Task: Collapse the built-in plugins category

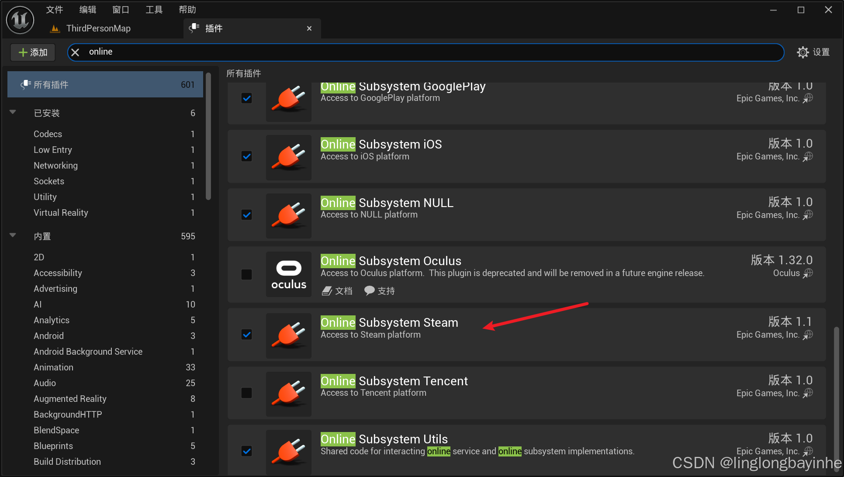Action: 13,235
